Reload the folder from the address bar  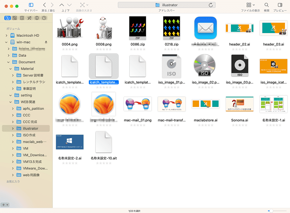[211, 5]
